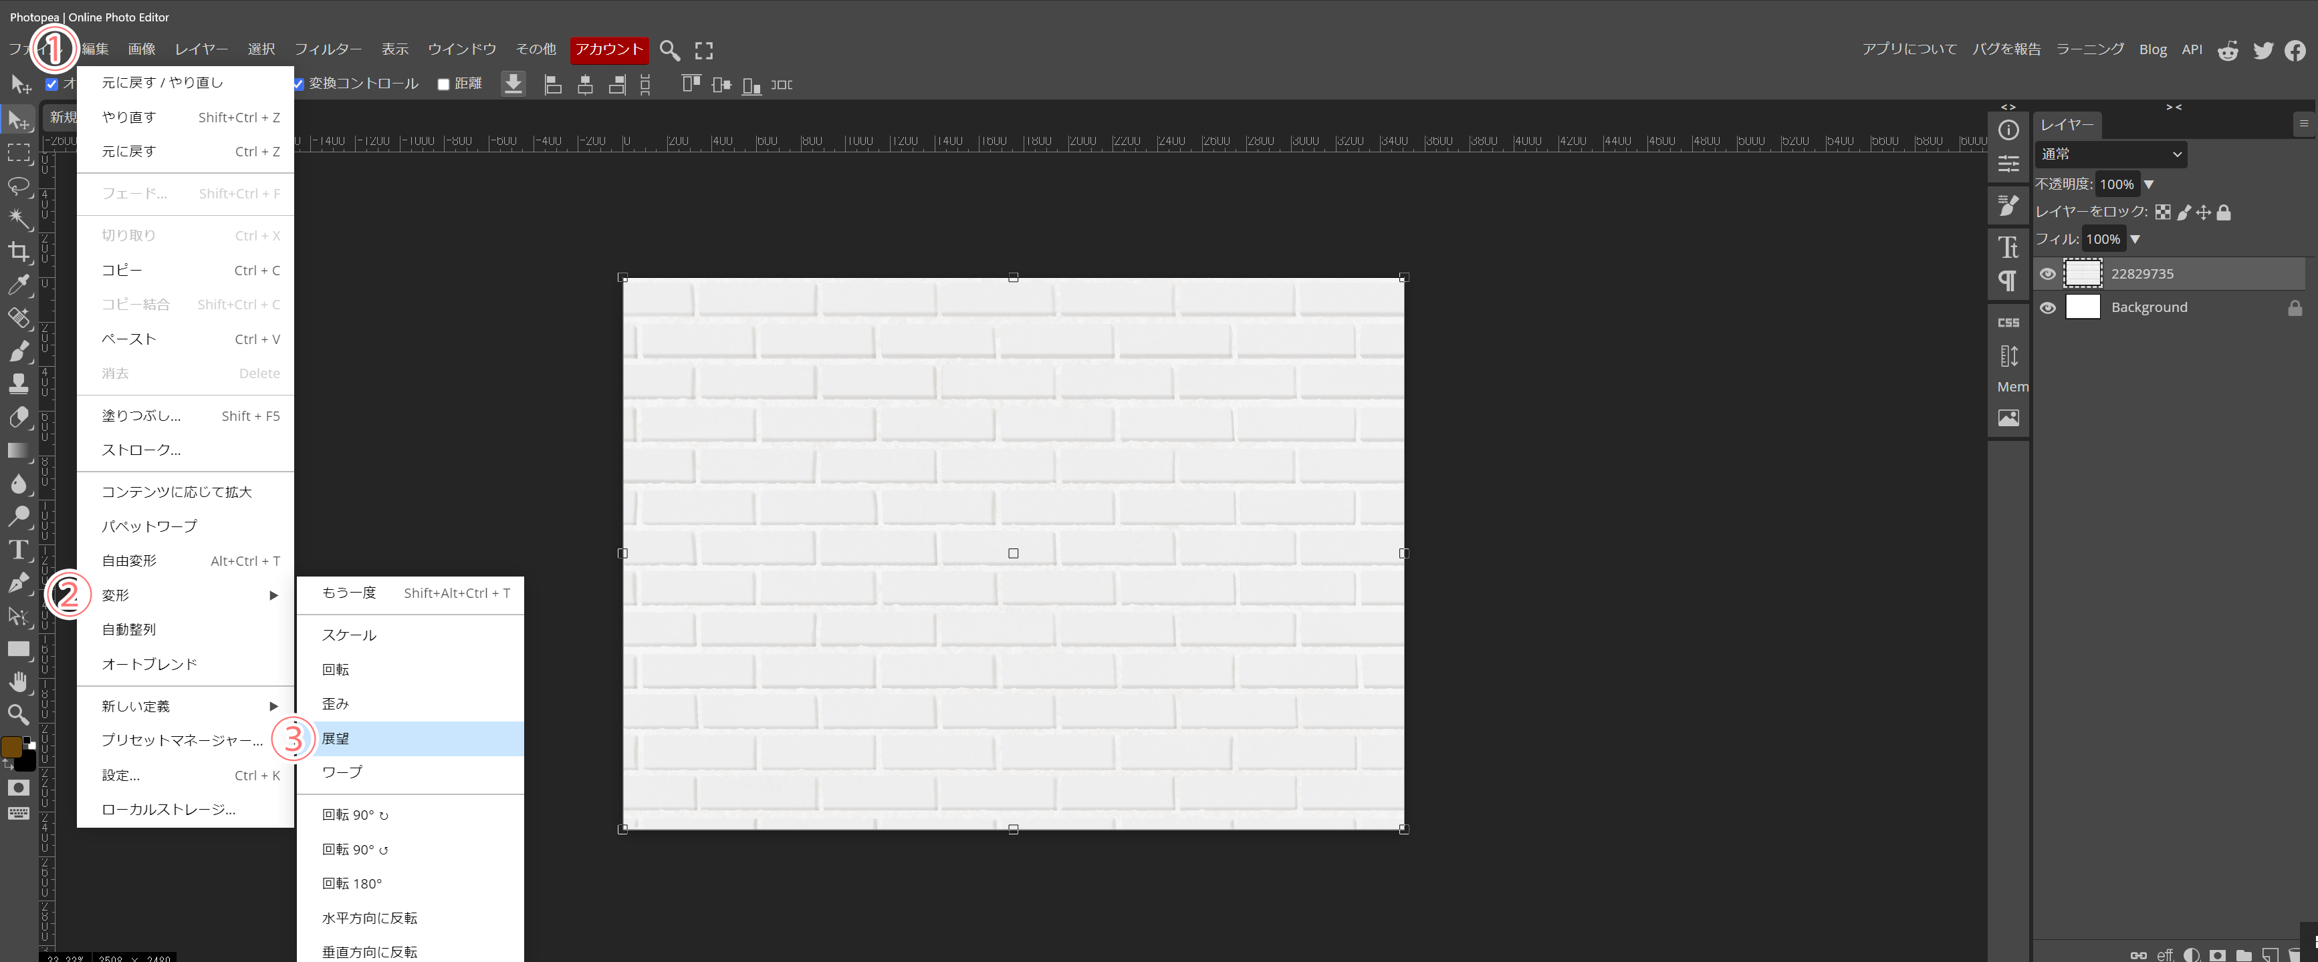Select the Crop tool
2318x962 pixels.
[19, 252]
